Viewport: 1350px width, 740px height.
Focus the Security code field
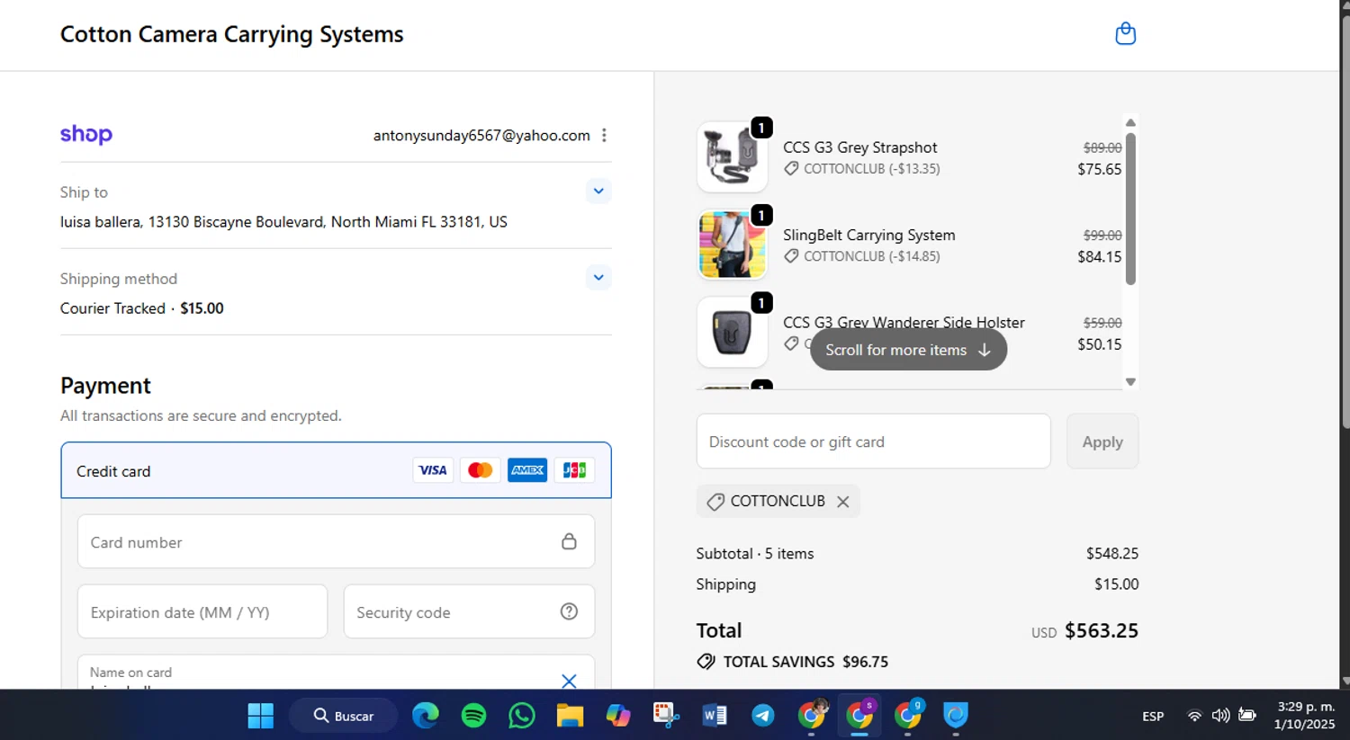469,611
